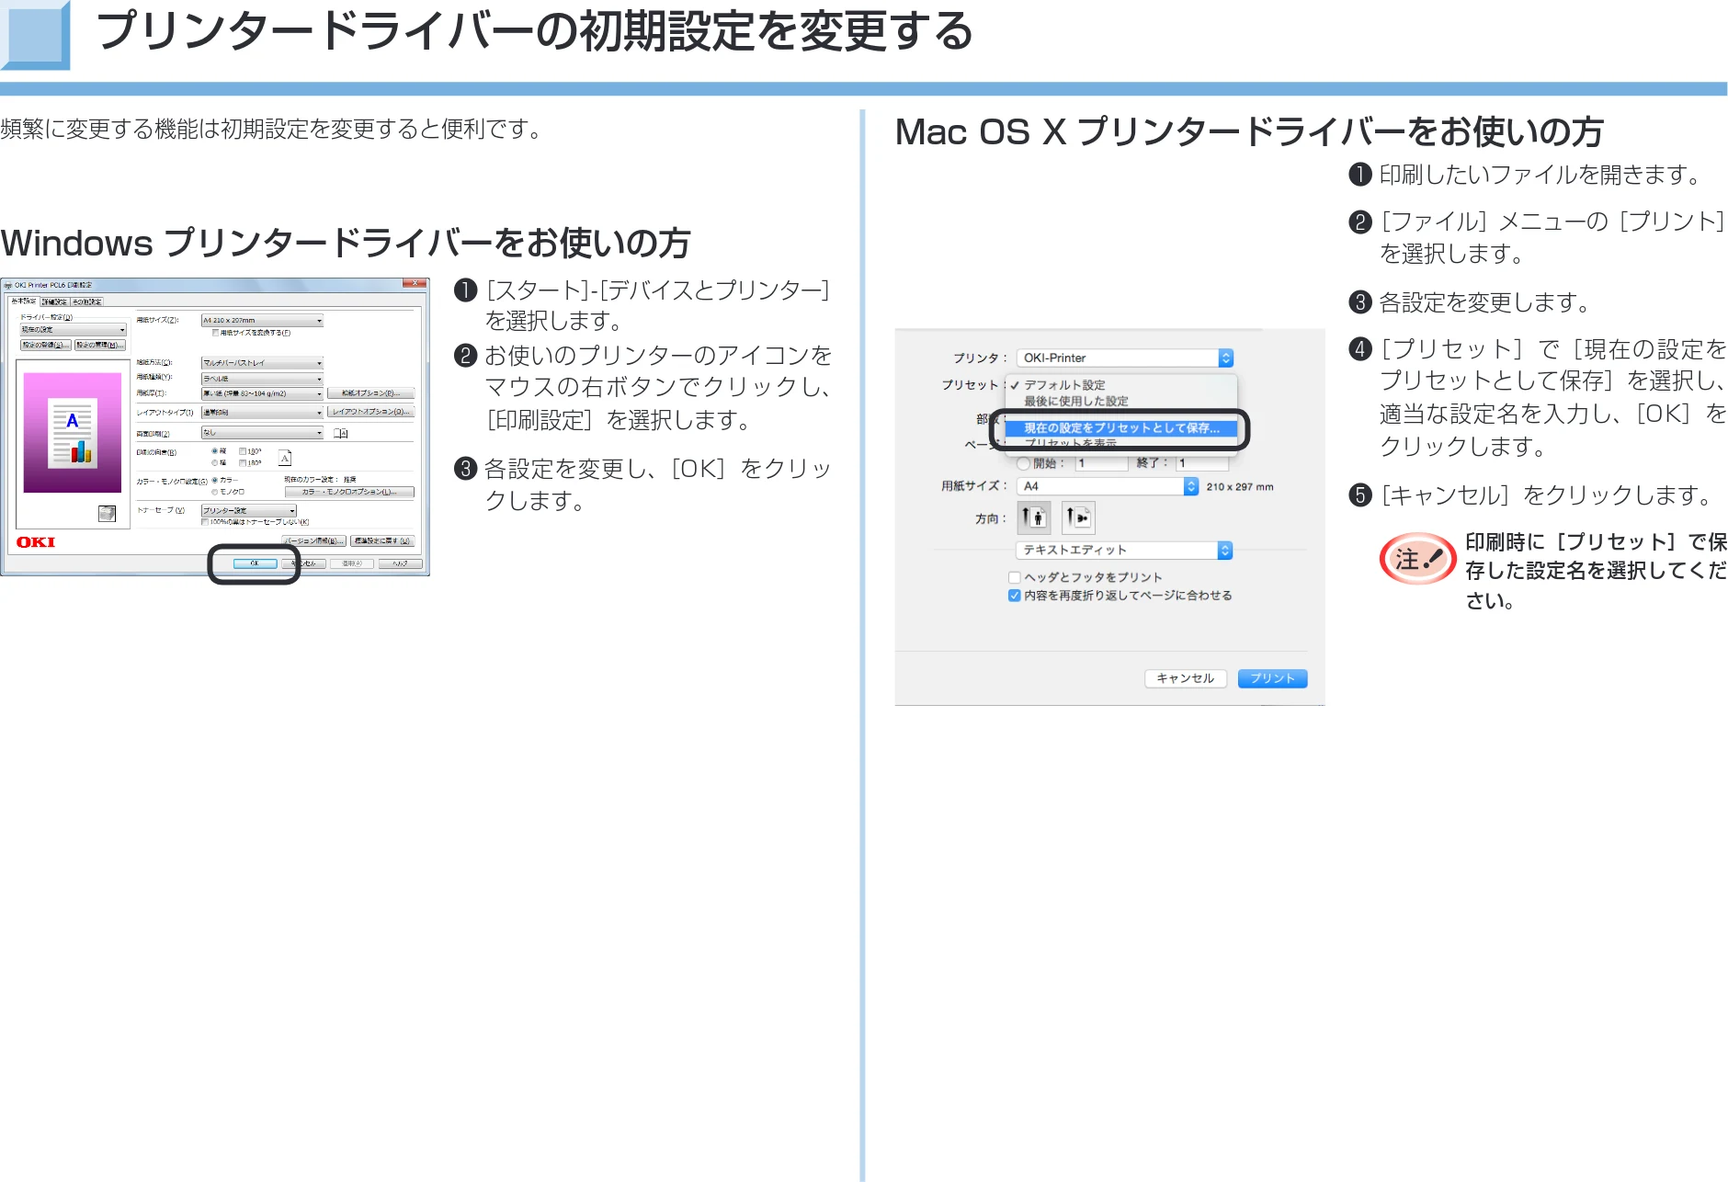Choose 現在の設定をプリセットとして保存 menu item

point(1121,428)
